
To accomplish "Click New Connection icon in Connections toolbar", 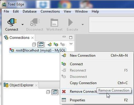I will pos(49,44).
